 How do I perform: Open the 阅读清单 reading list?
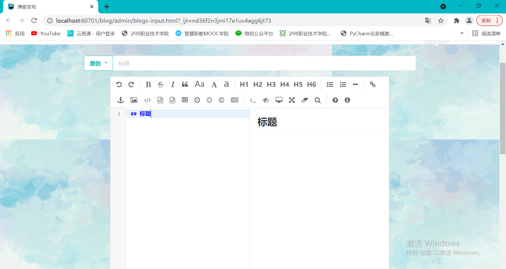[x=486, y=33]
